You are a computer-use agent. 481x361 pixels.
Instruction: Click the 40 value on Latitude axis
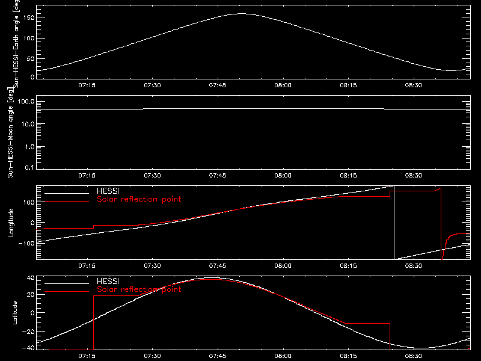click(31, 278)
